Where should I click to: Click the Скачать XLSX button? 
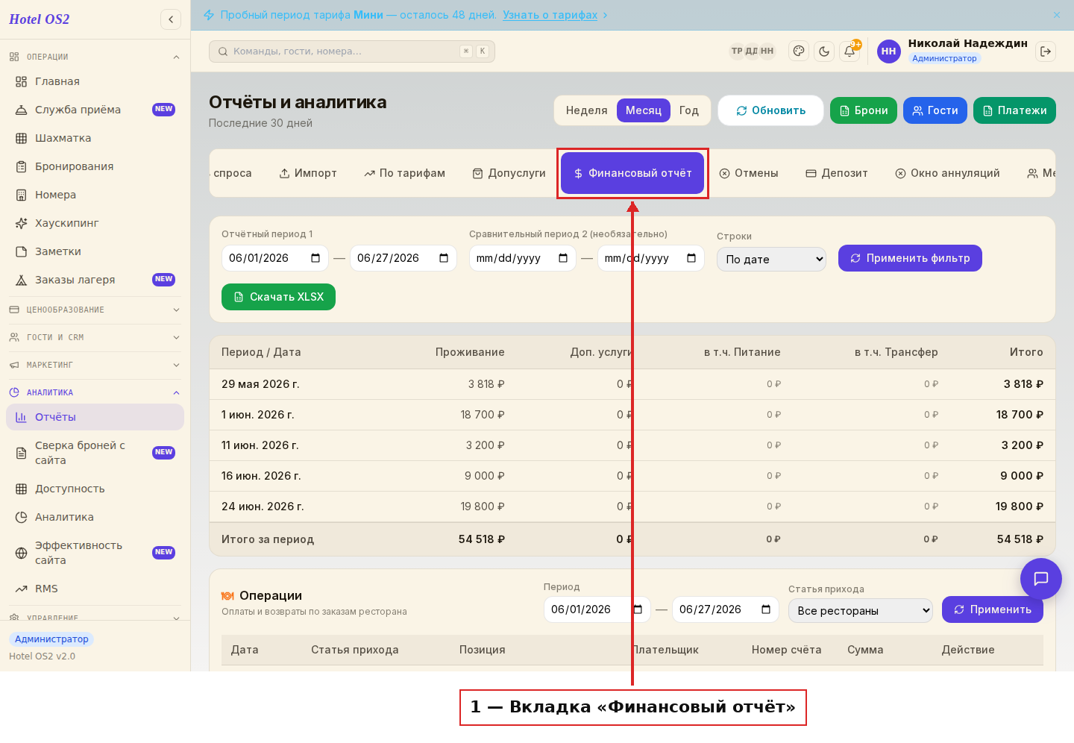point(278,297)
